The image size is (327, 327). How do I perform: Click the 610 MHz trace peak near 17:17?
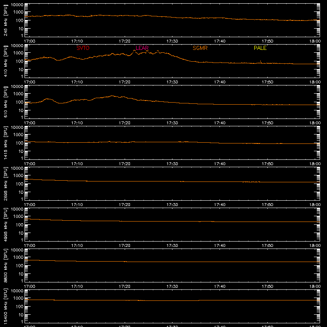[112, 96]
